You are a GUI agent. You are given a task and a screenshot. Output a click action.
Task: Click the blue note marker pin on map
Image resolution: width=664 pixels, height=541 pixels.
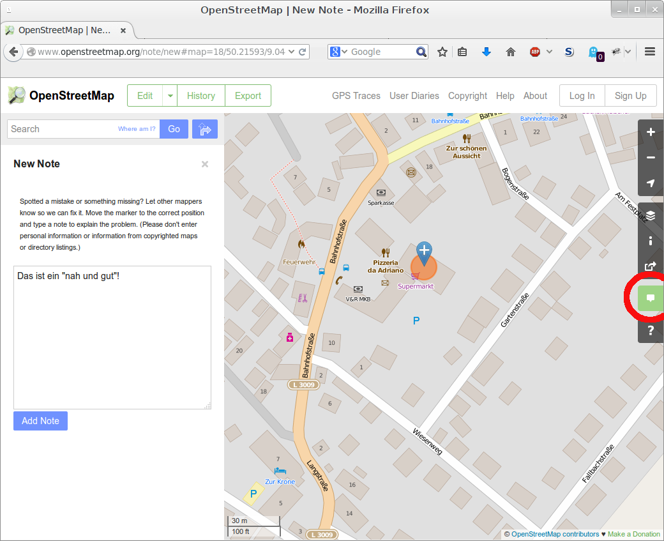click(x=424, y=254)
